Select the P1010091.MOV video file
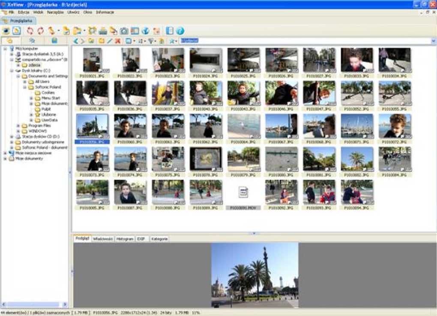 click(243, 195)
